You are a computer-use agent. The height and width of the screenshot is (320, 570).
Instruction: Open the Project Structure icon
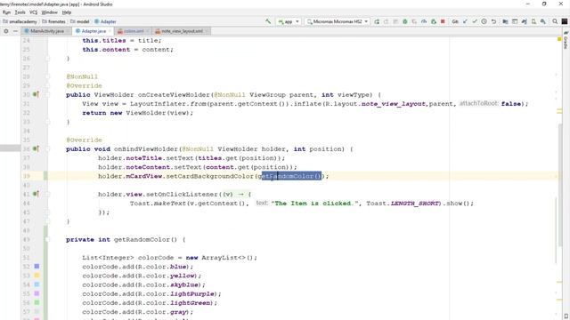coord(505,21)
